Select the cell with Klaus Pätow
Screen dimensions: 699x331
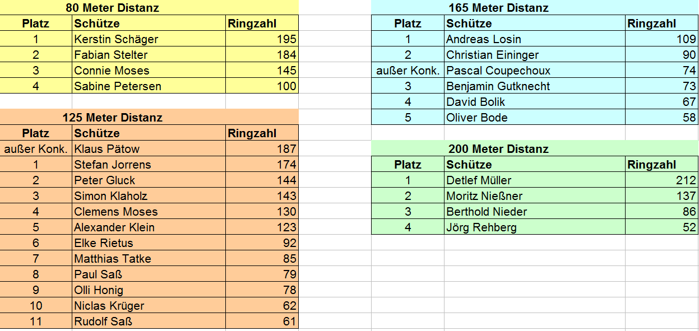point(149,148)
